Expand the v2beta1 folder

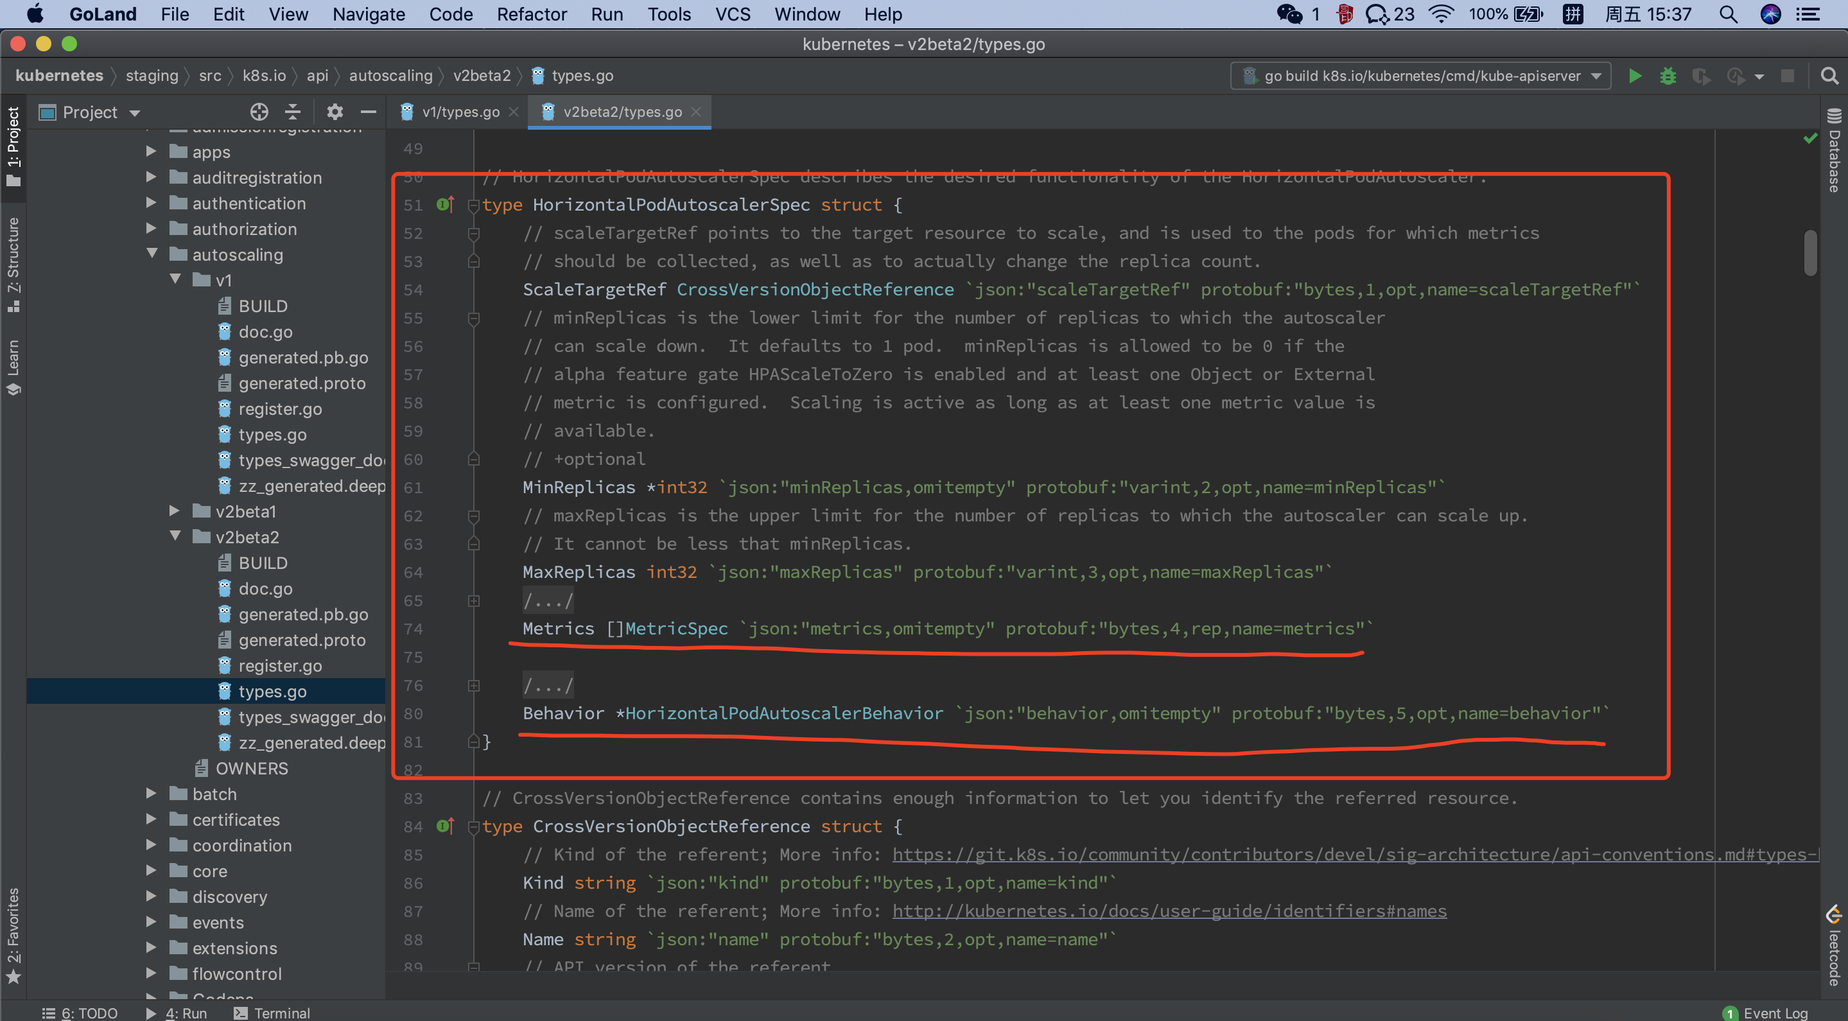[174, 511]
